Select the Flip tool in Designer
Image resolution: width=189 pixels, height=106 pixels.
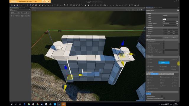pyautogui.click(x=162, y=83)
